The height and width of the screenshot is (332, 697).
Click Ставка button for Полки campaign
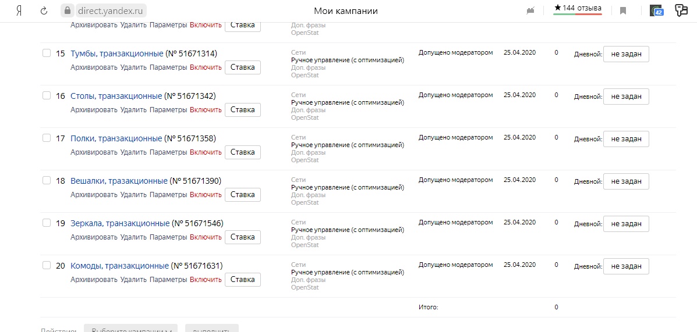[243, 152]
